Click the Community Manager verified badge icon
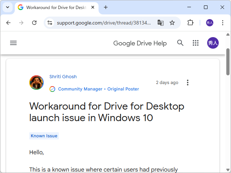231x173 pixels. (52, 89)
